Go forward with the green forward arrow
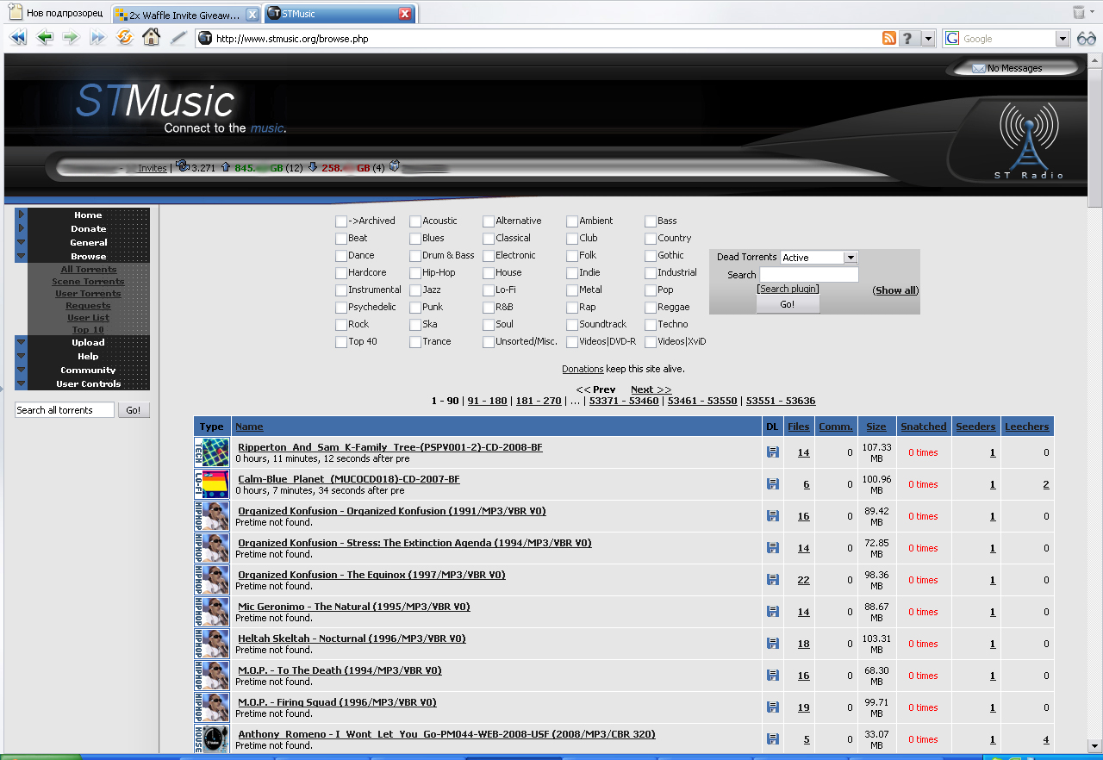1103x760 pixels. (71, 38)
